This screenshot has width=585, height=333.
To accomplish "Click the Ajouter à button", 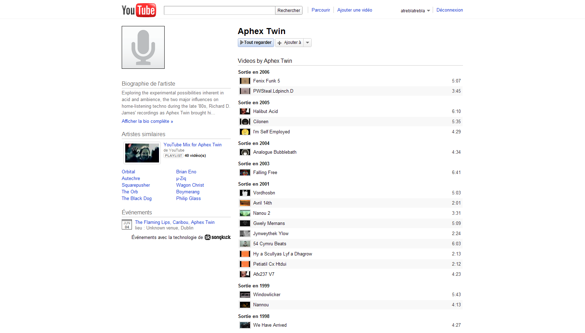I will click(289, 43).
